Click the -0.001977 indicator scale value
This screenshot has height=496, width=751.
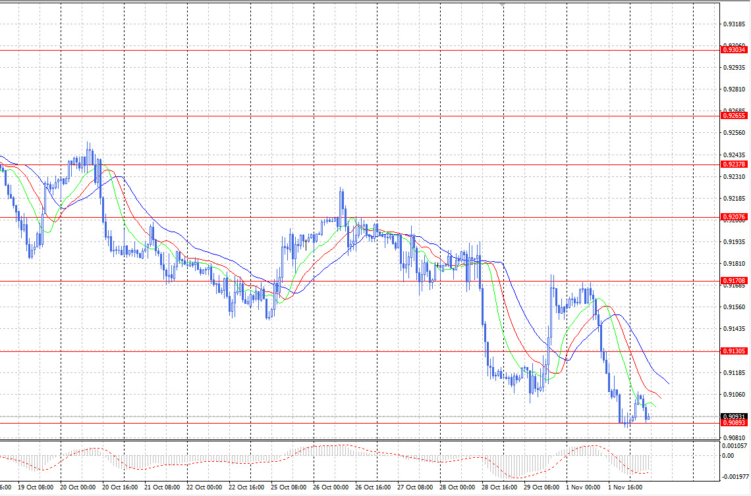click(x=735, y=477)
